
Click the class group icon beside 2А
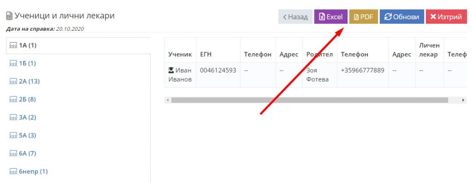click(x=13, y=82)
